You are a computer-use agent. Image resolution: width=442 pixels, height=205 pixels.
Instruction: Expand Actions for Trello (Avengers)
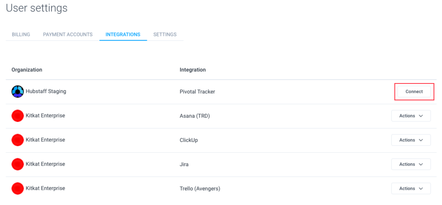[x=411, y=188]
